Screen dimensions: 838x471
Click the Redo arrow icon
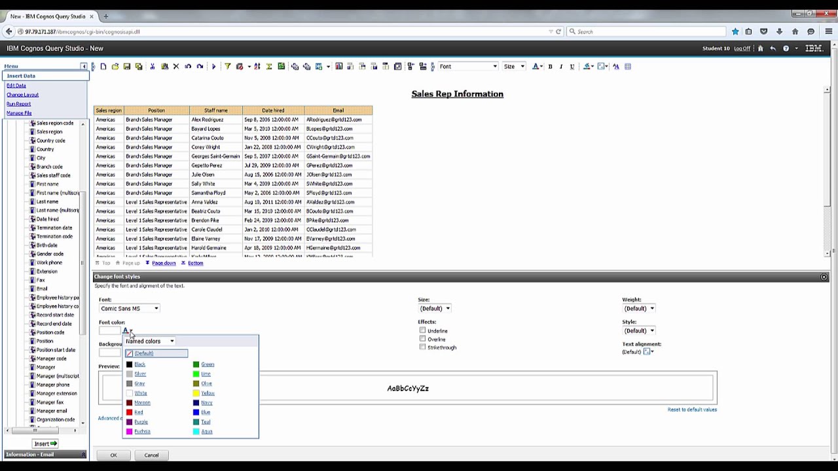pos(200,66)
